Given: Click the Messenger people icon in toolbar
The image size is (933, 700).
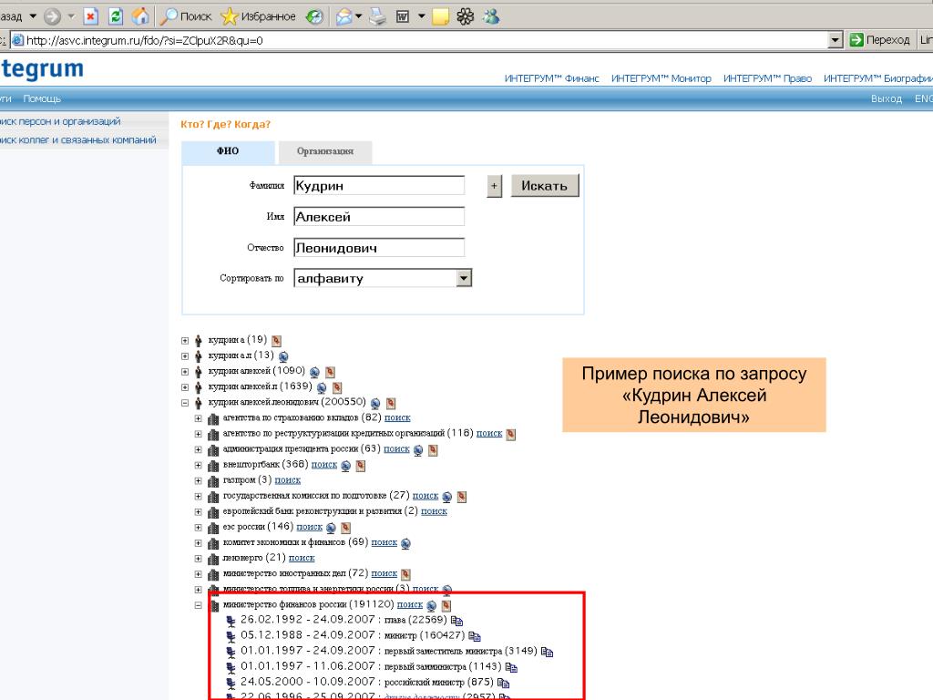Looking at the screenshot, I should (x=491, y=16).
